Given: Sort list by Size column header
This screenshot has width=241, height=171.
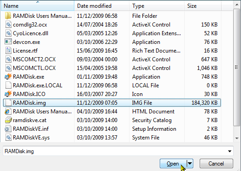Looking at the screenshot, I should [202, 6].
